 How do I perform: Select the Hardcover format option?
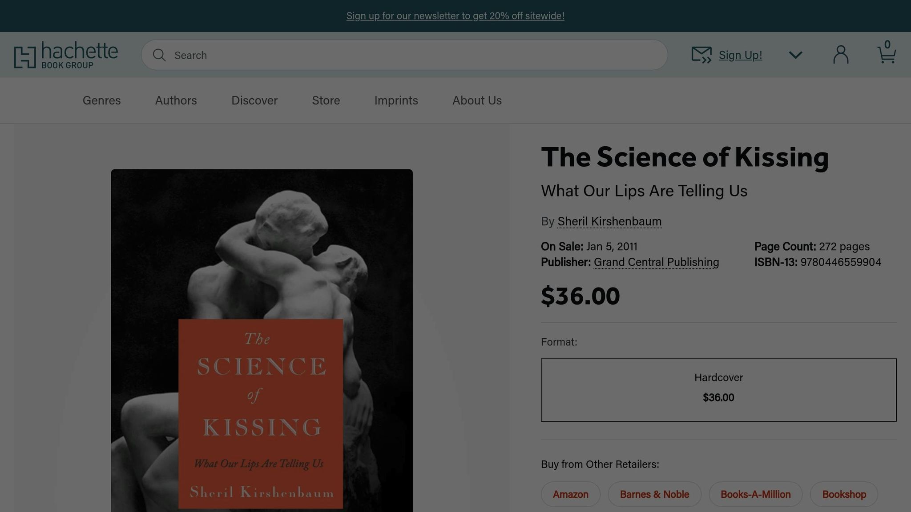718,390
